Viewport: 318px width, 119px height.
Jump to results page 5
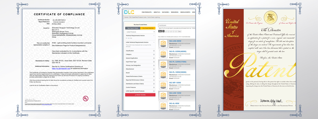[173, 31]
